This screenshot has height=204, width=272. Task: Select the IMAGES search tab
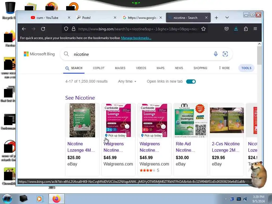pyautogui.click(x=120, y=68)
